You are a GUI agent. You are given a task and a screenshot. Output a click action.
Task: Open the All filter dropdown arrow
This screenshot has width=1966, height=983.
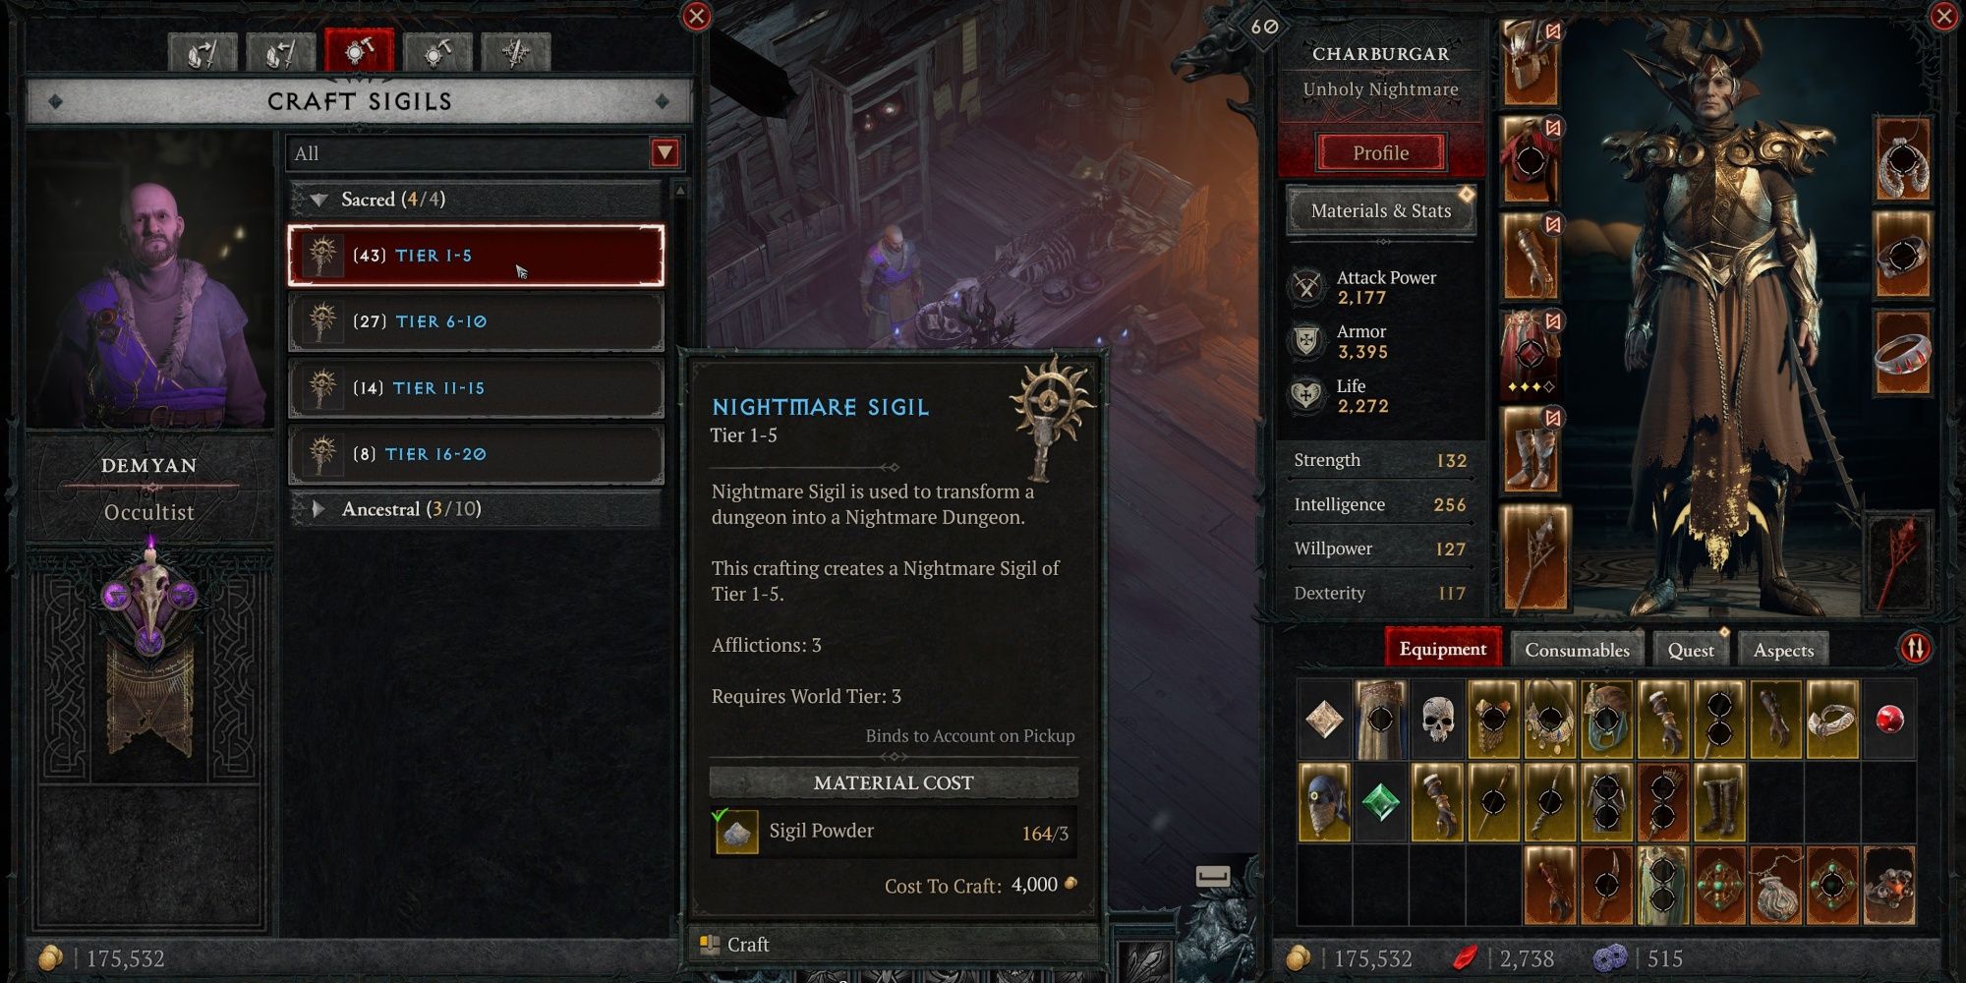pos(665,153)
